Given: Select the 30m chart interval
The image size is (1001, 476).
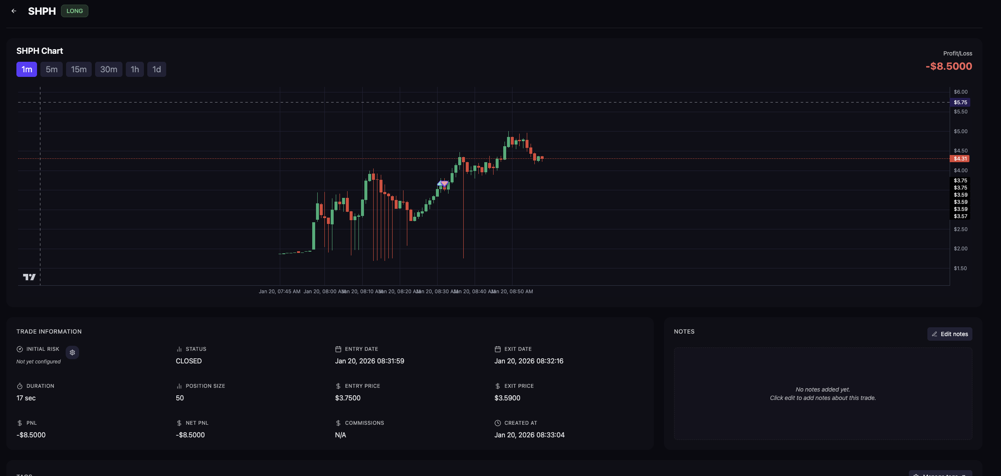Looking at the screenshot, I should click(x=109, y=69).
